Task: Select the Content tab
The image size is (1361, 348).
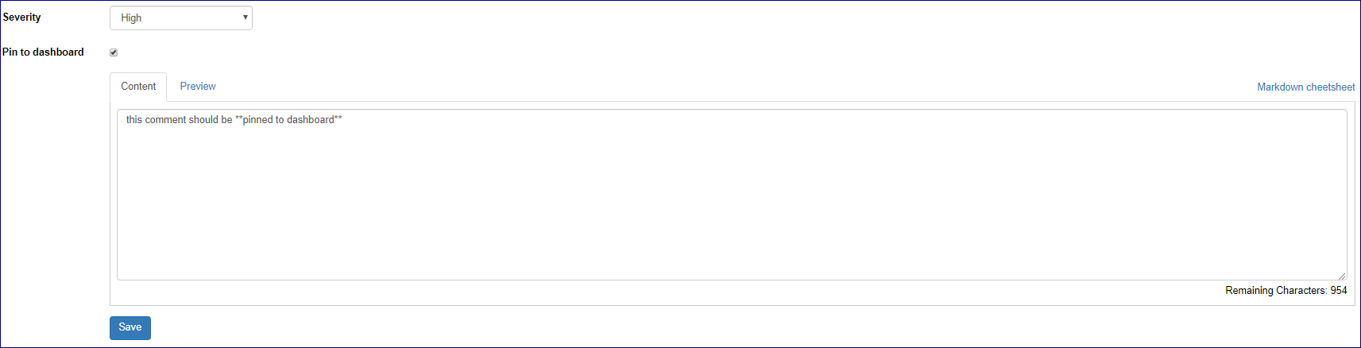Action: pyautogui.click(x=138, y=87)
